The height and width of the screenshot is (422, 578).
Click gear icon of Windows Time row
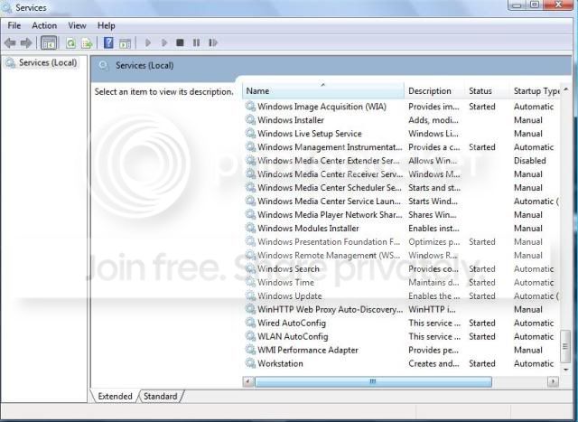click(250, 282)
